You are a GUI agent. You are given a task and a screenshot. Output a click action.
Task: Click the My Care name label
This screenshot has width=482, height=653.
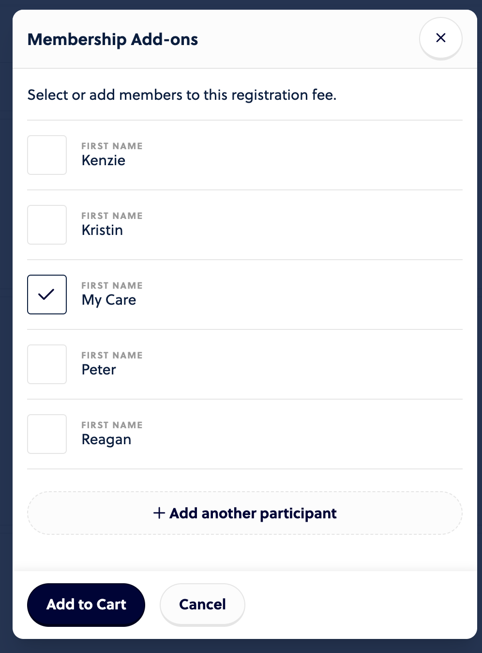pos(109,300)
